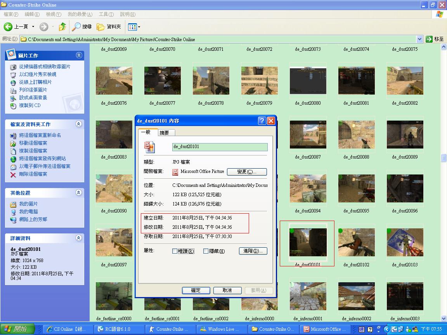Image resolution: width=447 pixels, height=335 pixels.
Task: Click the red X 刪除這個檔案 icon
Action: [x=13, y=174]
